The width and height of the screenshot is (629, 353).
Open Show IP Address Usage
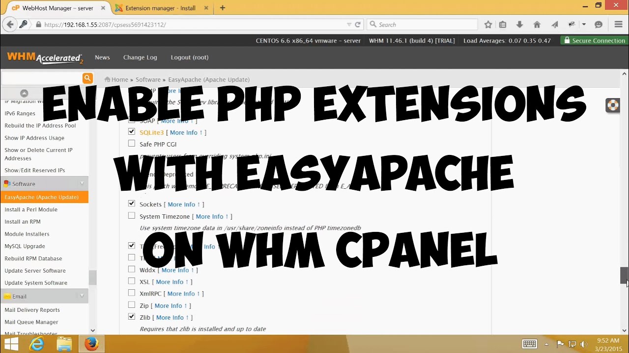click(x=34, y=138)
